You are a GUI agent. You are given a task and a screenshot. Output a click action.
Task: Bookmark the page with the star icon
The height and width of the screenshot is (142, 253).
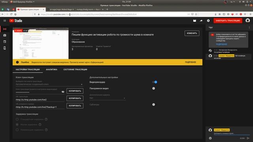[x=196, y=14]
